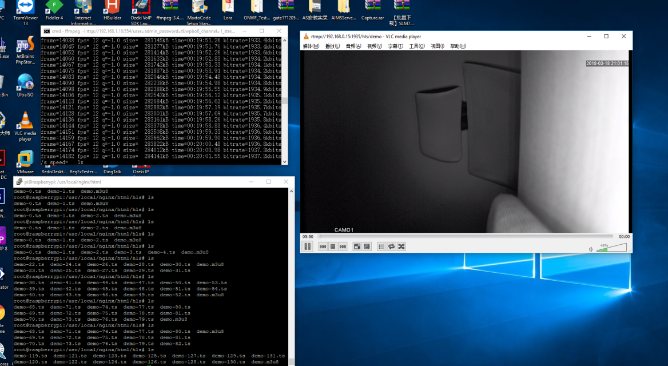
Task: Mute audio via VLC speaker icon
Action: 591,249
